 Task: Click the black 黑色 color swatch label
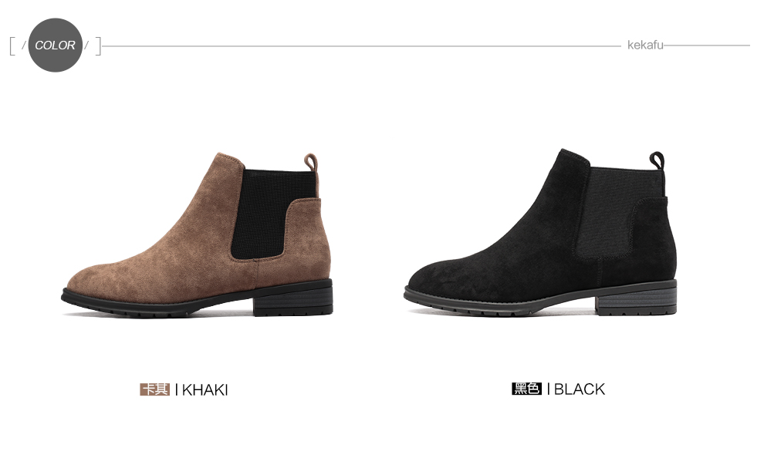(526, 389)
